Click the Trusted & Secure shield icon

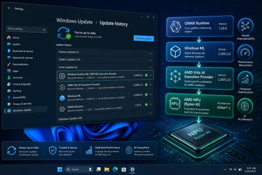point(53,150)
